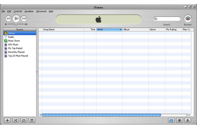Click the Source panel header
The image size is (197, 129).
tap(20, 29)
